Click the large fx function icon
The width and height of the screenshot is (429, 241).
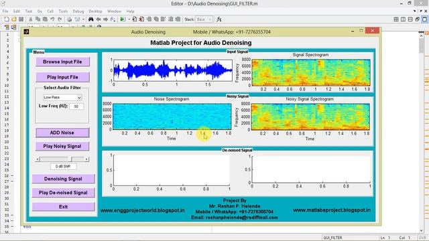tap(219, 19)
